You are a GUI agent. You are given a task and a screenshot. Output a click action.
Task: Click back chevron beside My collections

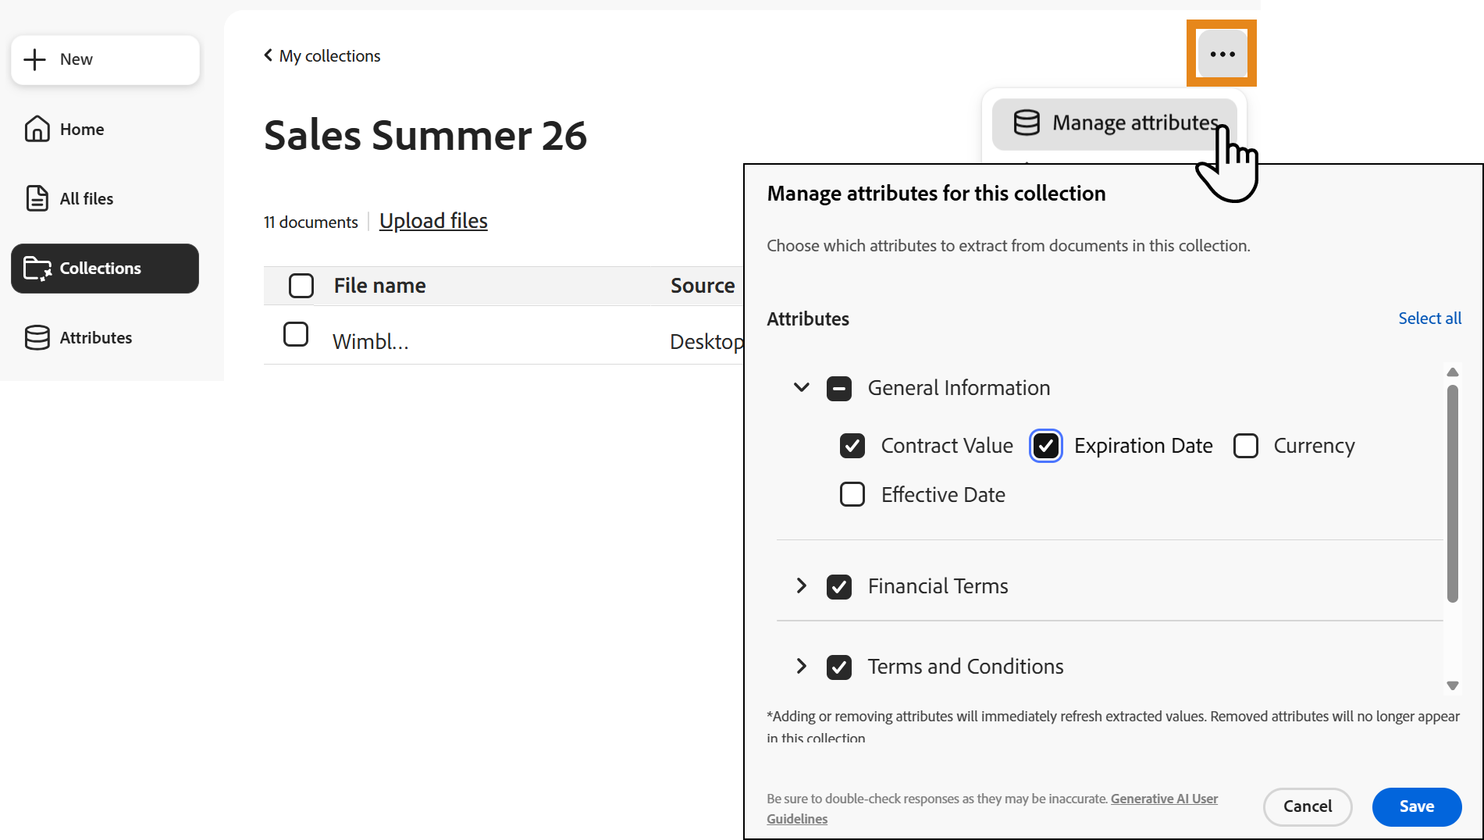click(268, 55)
